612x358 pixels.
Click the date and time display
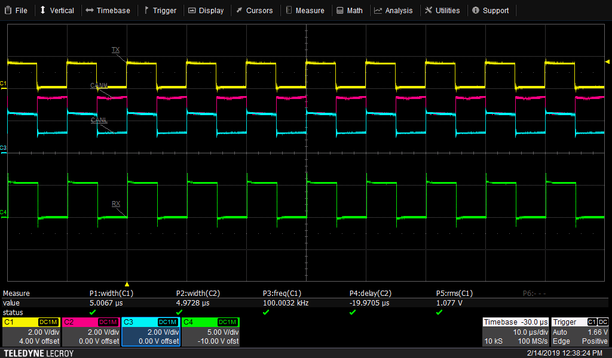[564, 353]
